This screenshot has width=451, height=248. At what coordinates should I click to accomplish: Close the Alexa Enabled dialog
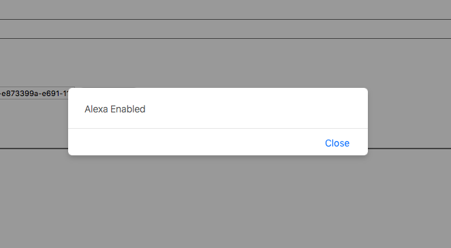[x=337, y=143]
